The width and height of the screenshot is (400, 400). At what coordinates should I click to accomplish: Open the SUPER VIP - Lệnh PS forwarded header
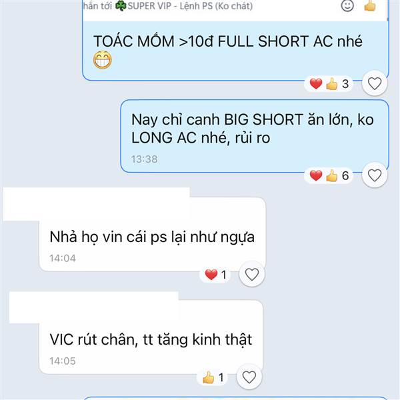(x=168, y=6)
